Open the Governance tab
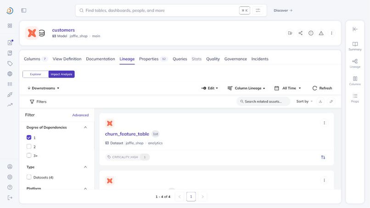 (x=235, y=59)
